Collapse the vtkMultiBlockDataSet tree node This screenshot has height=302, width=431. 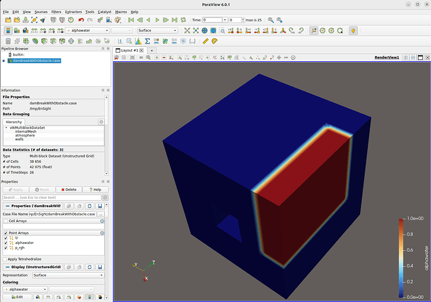coord(6,128)
